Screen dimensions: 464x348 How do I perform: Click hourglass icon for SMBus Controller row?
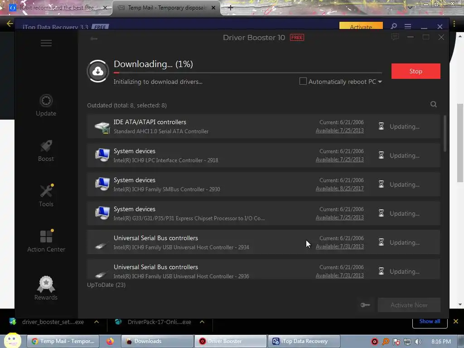pos(381,184)
